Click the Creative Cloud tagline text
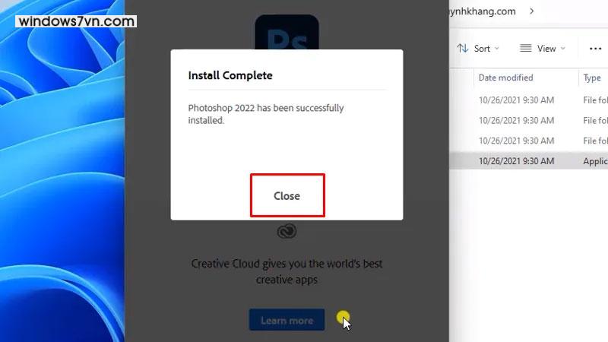The width and height of the screenshot is (608, 342). pos(287,271)
